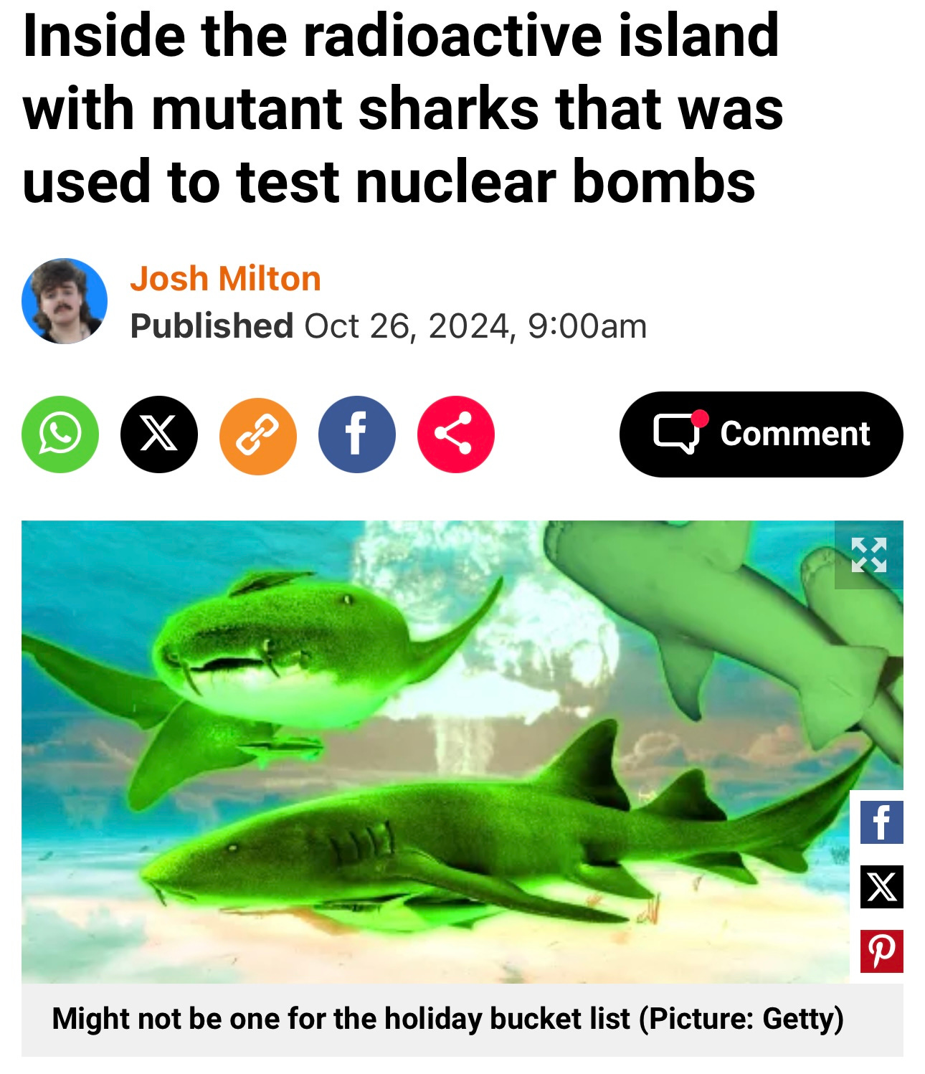925x1074 pixels.
Task: Open the comments with the Comment button label
Action: tap(795, 434)
